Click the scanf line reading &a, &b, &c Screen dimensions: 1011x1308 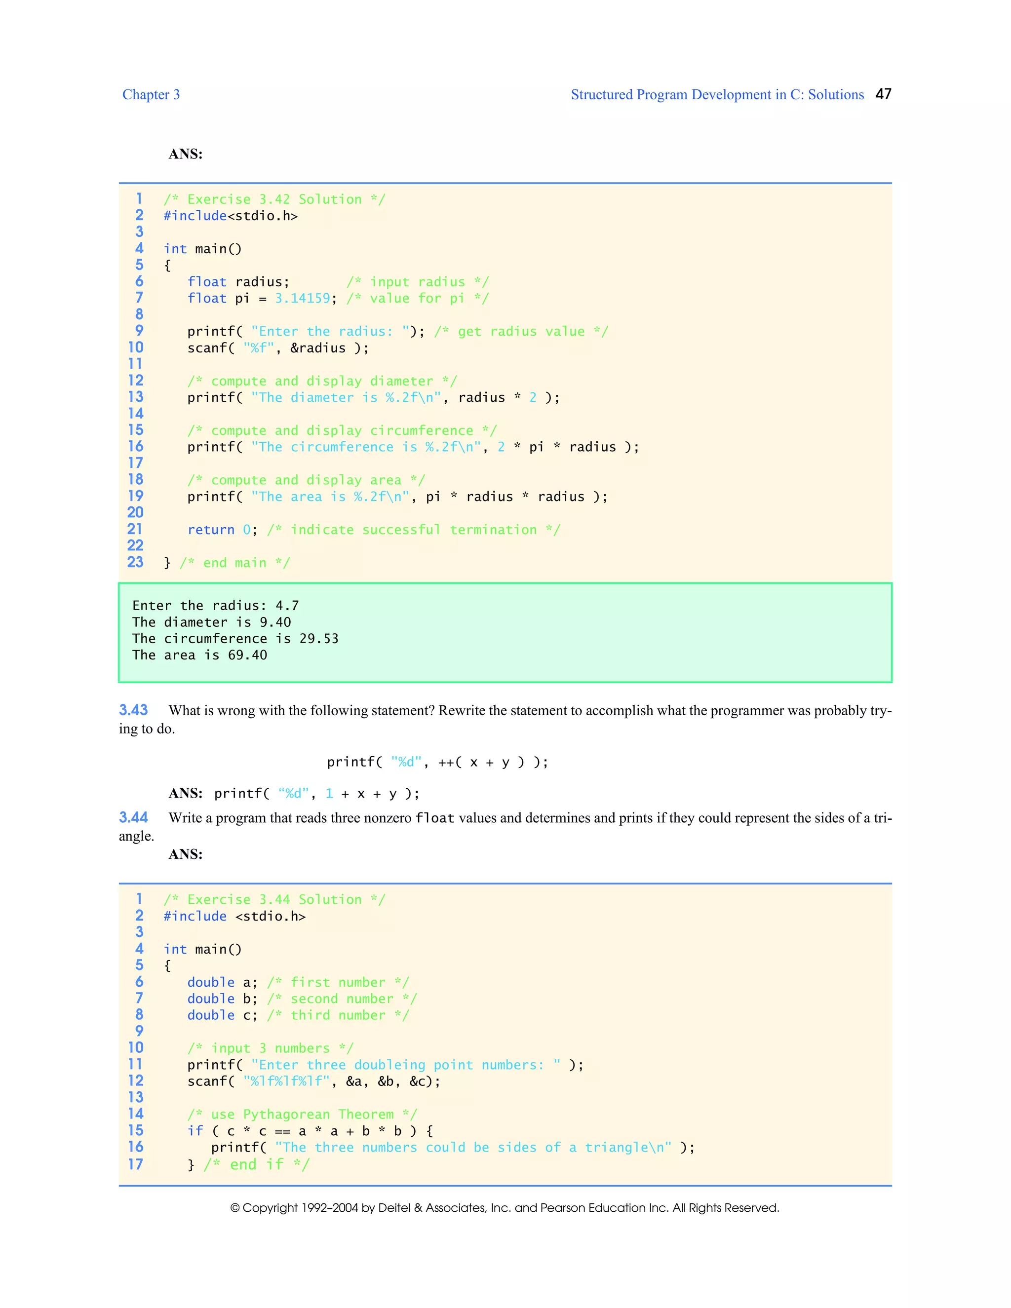click(x=314, y=1081)
